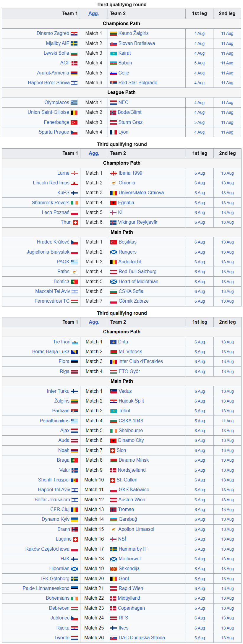Open 6 Aug first-leg date in Twente row
Image resolution: width=243 pixels, height=644 pixels.
200,638
